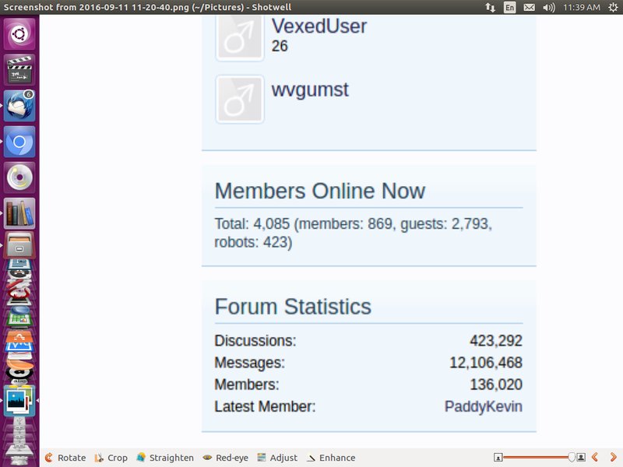
Task: Go to the next photo
Action: [x=613, y=458]
